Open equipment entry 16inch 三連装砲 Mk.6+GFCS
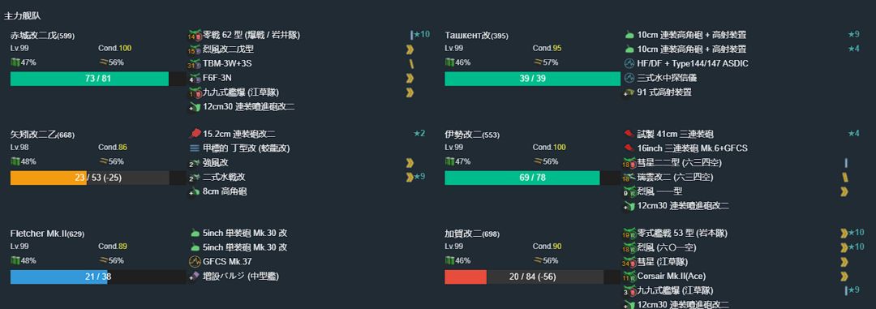This screenshot has height=309, width=876. pos(692,148)
